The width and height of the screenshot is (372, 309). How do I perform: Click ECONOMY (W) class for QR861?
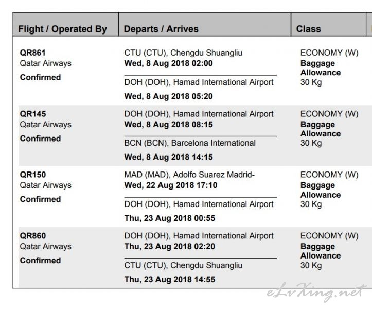(x=329, y=53)
